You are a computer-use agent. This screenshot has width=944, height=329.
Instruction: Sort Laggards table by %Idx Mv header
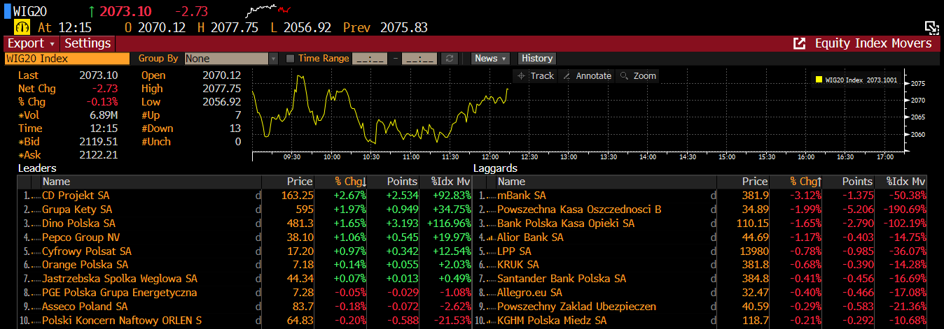tap(901, 182)
